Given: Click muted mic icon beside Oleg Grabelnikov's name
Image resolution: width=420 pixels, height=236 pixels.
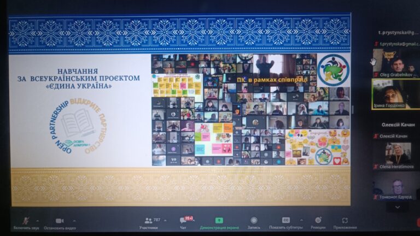Looking at the screenshot, I should tap(376, 75).
